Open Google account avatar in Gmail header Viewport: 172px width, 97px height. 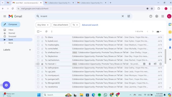click(169, 16)
